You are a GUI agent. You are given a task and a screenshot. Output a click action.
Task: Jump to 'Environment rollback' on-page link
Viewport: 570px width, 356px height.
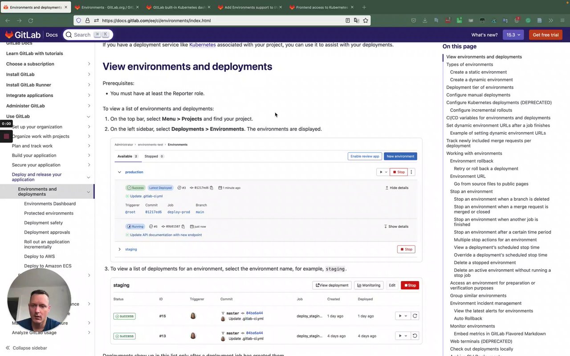(x=472, y=161)
